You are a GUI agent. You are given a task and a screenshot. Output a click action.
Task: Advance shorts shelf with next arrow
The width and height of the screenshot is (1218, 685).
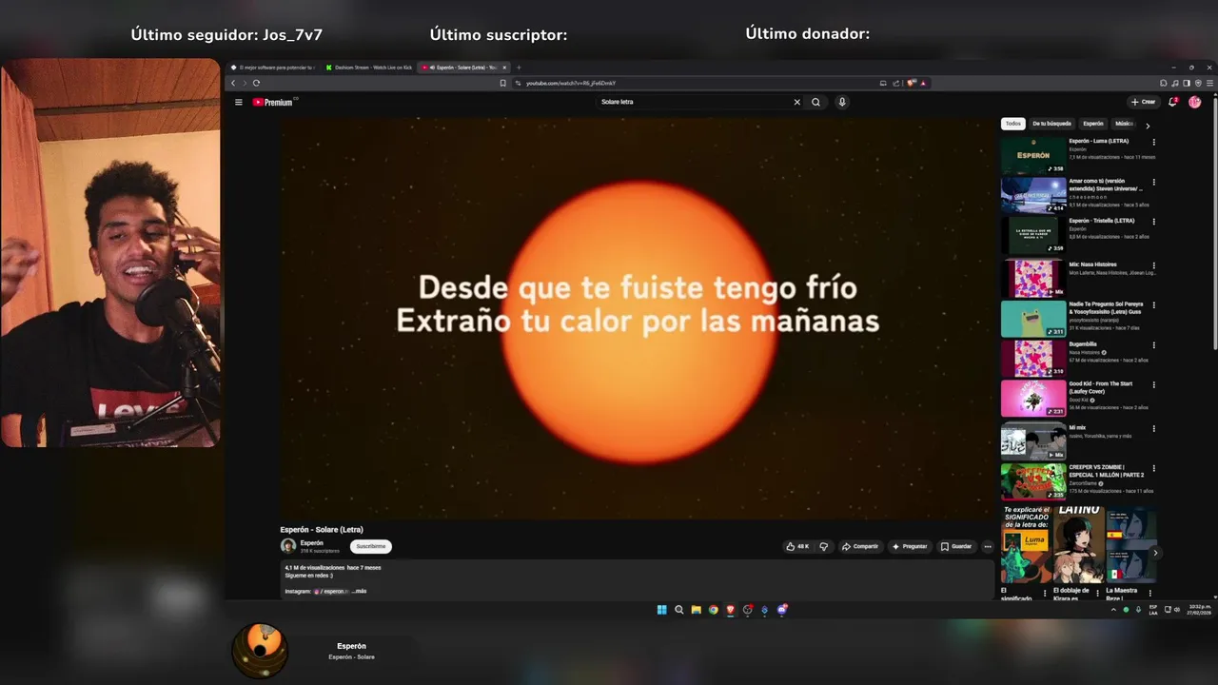(1155, 553)
